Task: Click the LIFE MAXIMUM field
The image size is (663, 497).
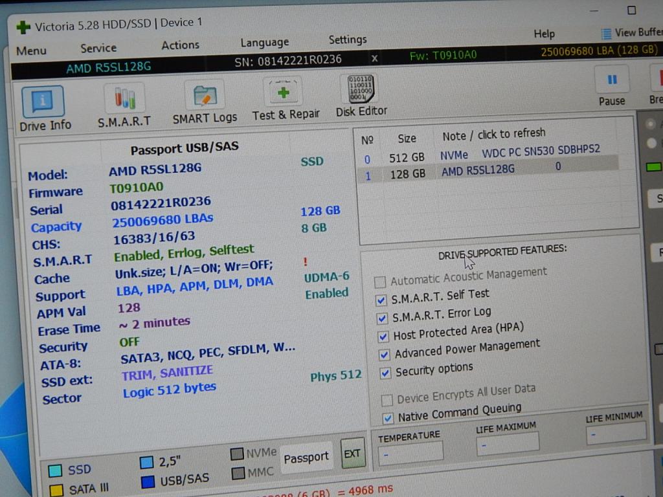Action: pyautogui.click(x=508, y=444)
